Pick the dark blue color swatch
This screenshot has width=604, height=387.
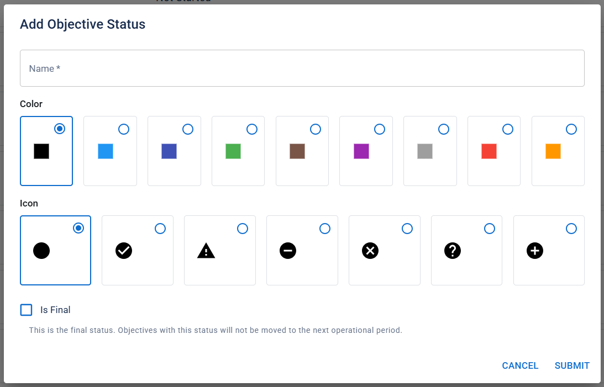pos(170,151)
